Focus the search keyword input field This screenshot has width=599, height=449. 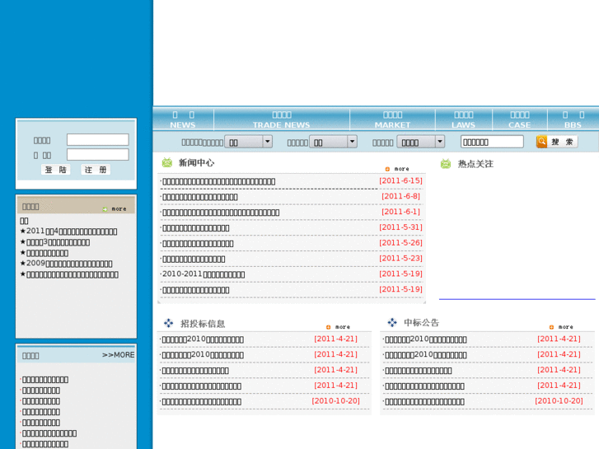coord(492,142)
